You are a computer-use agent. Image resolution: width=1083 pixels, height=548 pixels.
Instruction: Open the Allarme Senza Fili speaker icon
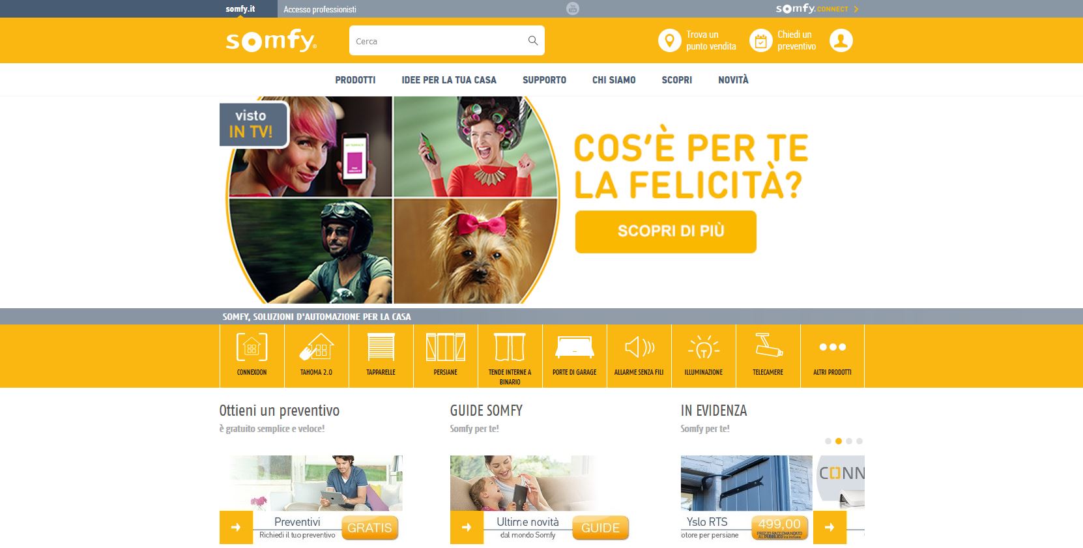pos(639,347)
